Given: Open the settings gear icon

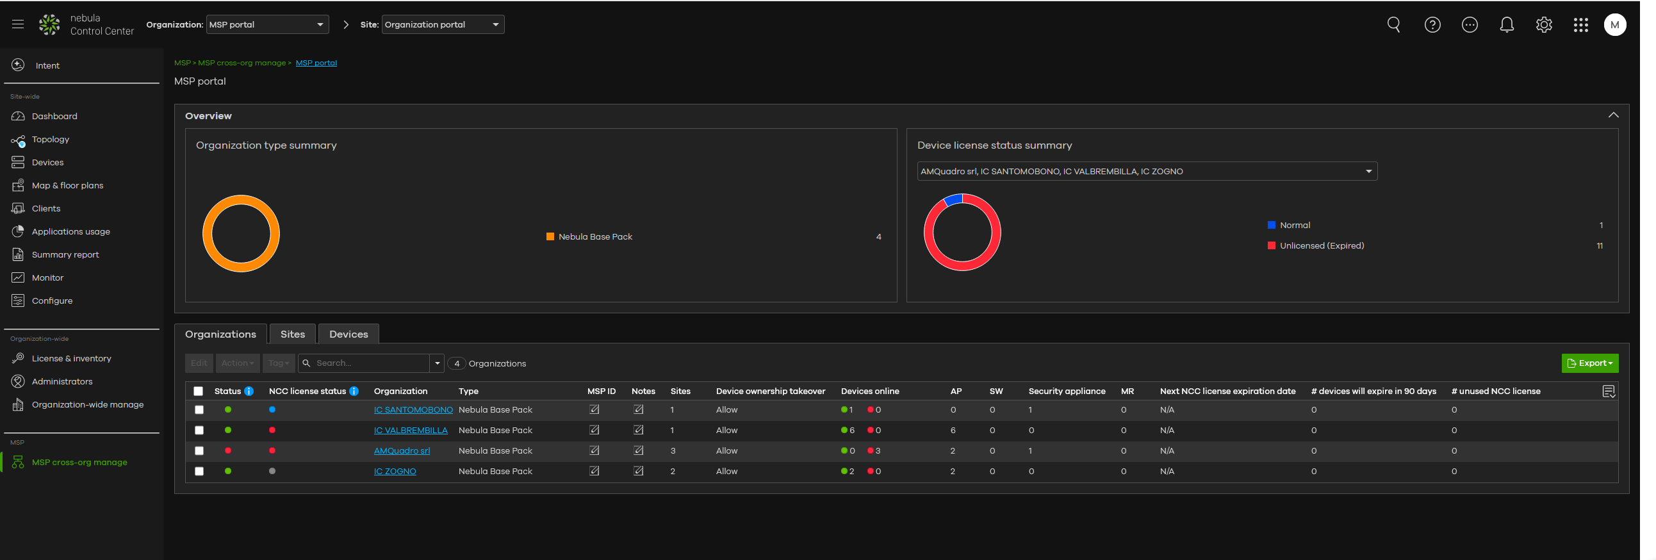Looking at the screenshot, I should (x=1544, y=24).
